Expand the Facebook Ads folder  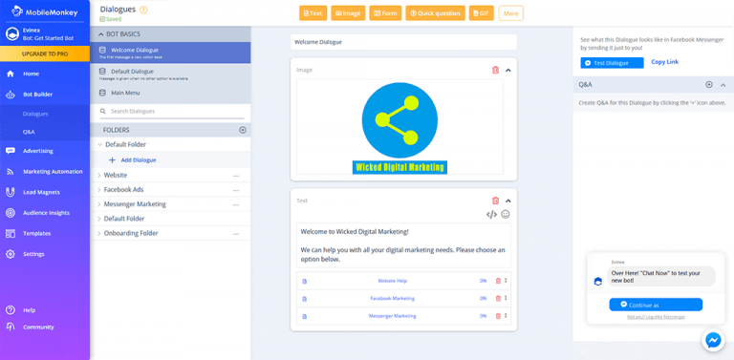click(x=99, y=190)
